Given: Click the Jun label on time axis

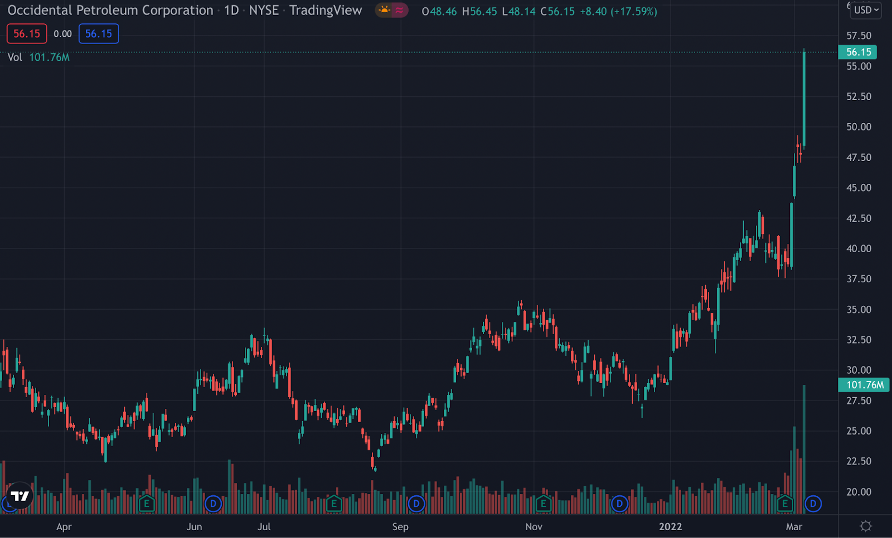Looking at the screenshot, I should (194, 527).
